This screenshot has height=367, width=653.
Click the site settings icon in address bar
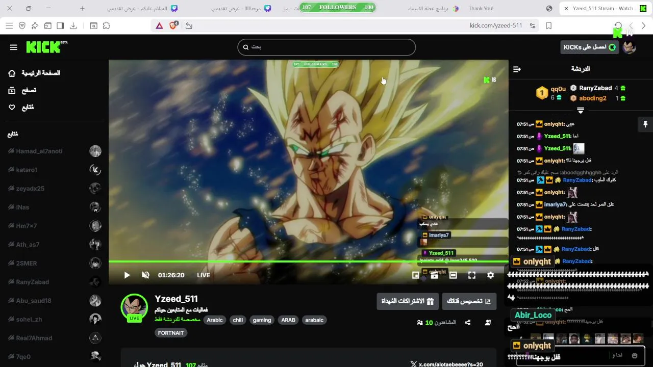point(533,25)
